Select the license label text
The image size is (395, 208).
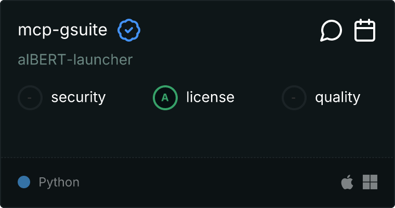click(210, 97)
